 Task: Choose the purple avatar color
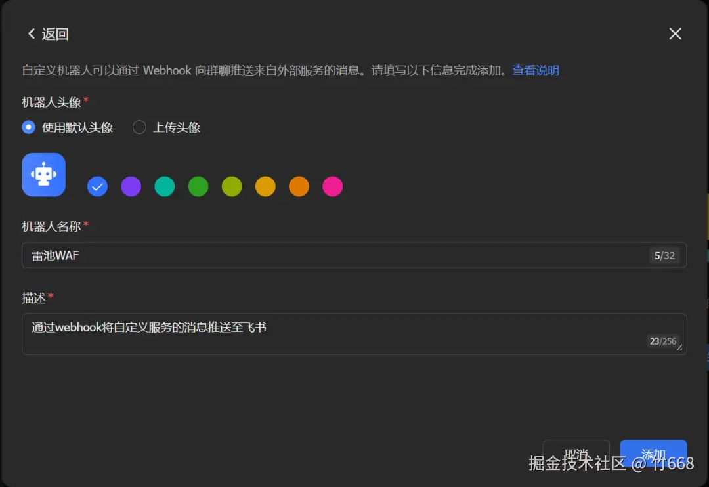pos(131,186)
